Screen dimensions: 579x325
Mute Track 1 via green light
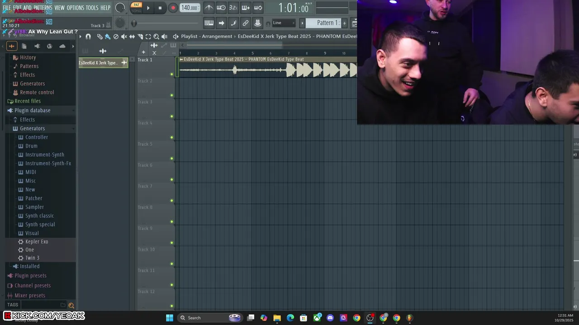[x=171, y=74]
